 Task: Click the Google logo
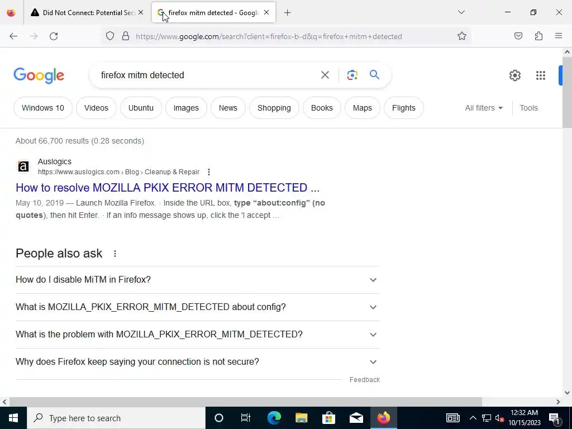click(x=39, y=75)
